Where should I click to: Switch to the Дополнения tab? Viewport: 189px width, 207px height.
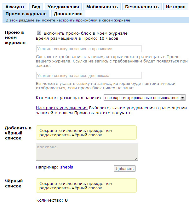point(68,14)
